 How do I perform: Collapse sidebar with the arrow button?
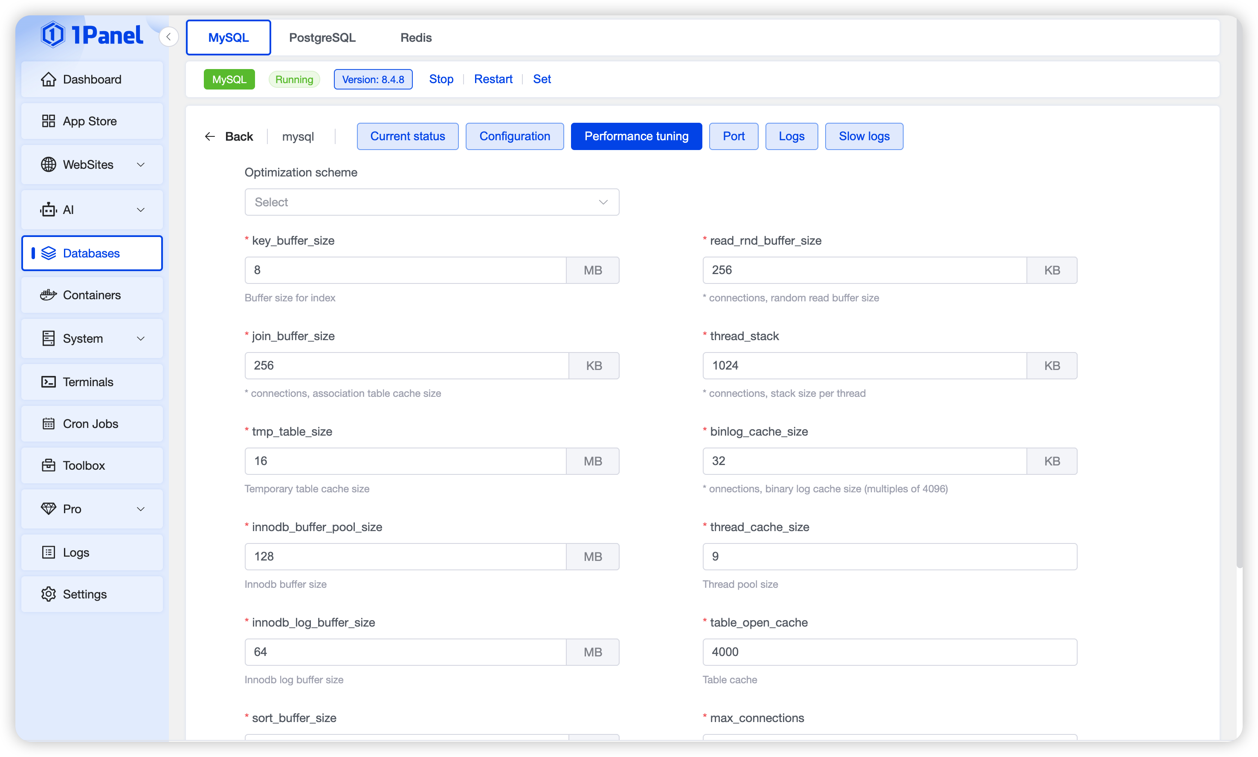(x=168, y=37)
